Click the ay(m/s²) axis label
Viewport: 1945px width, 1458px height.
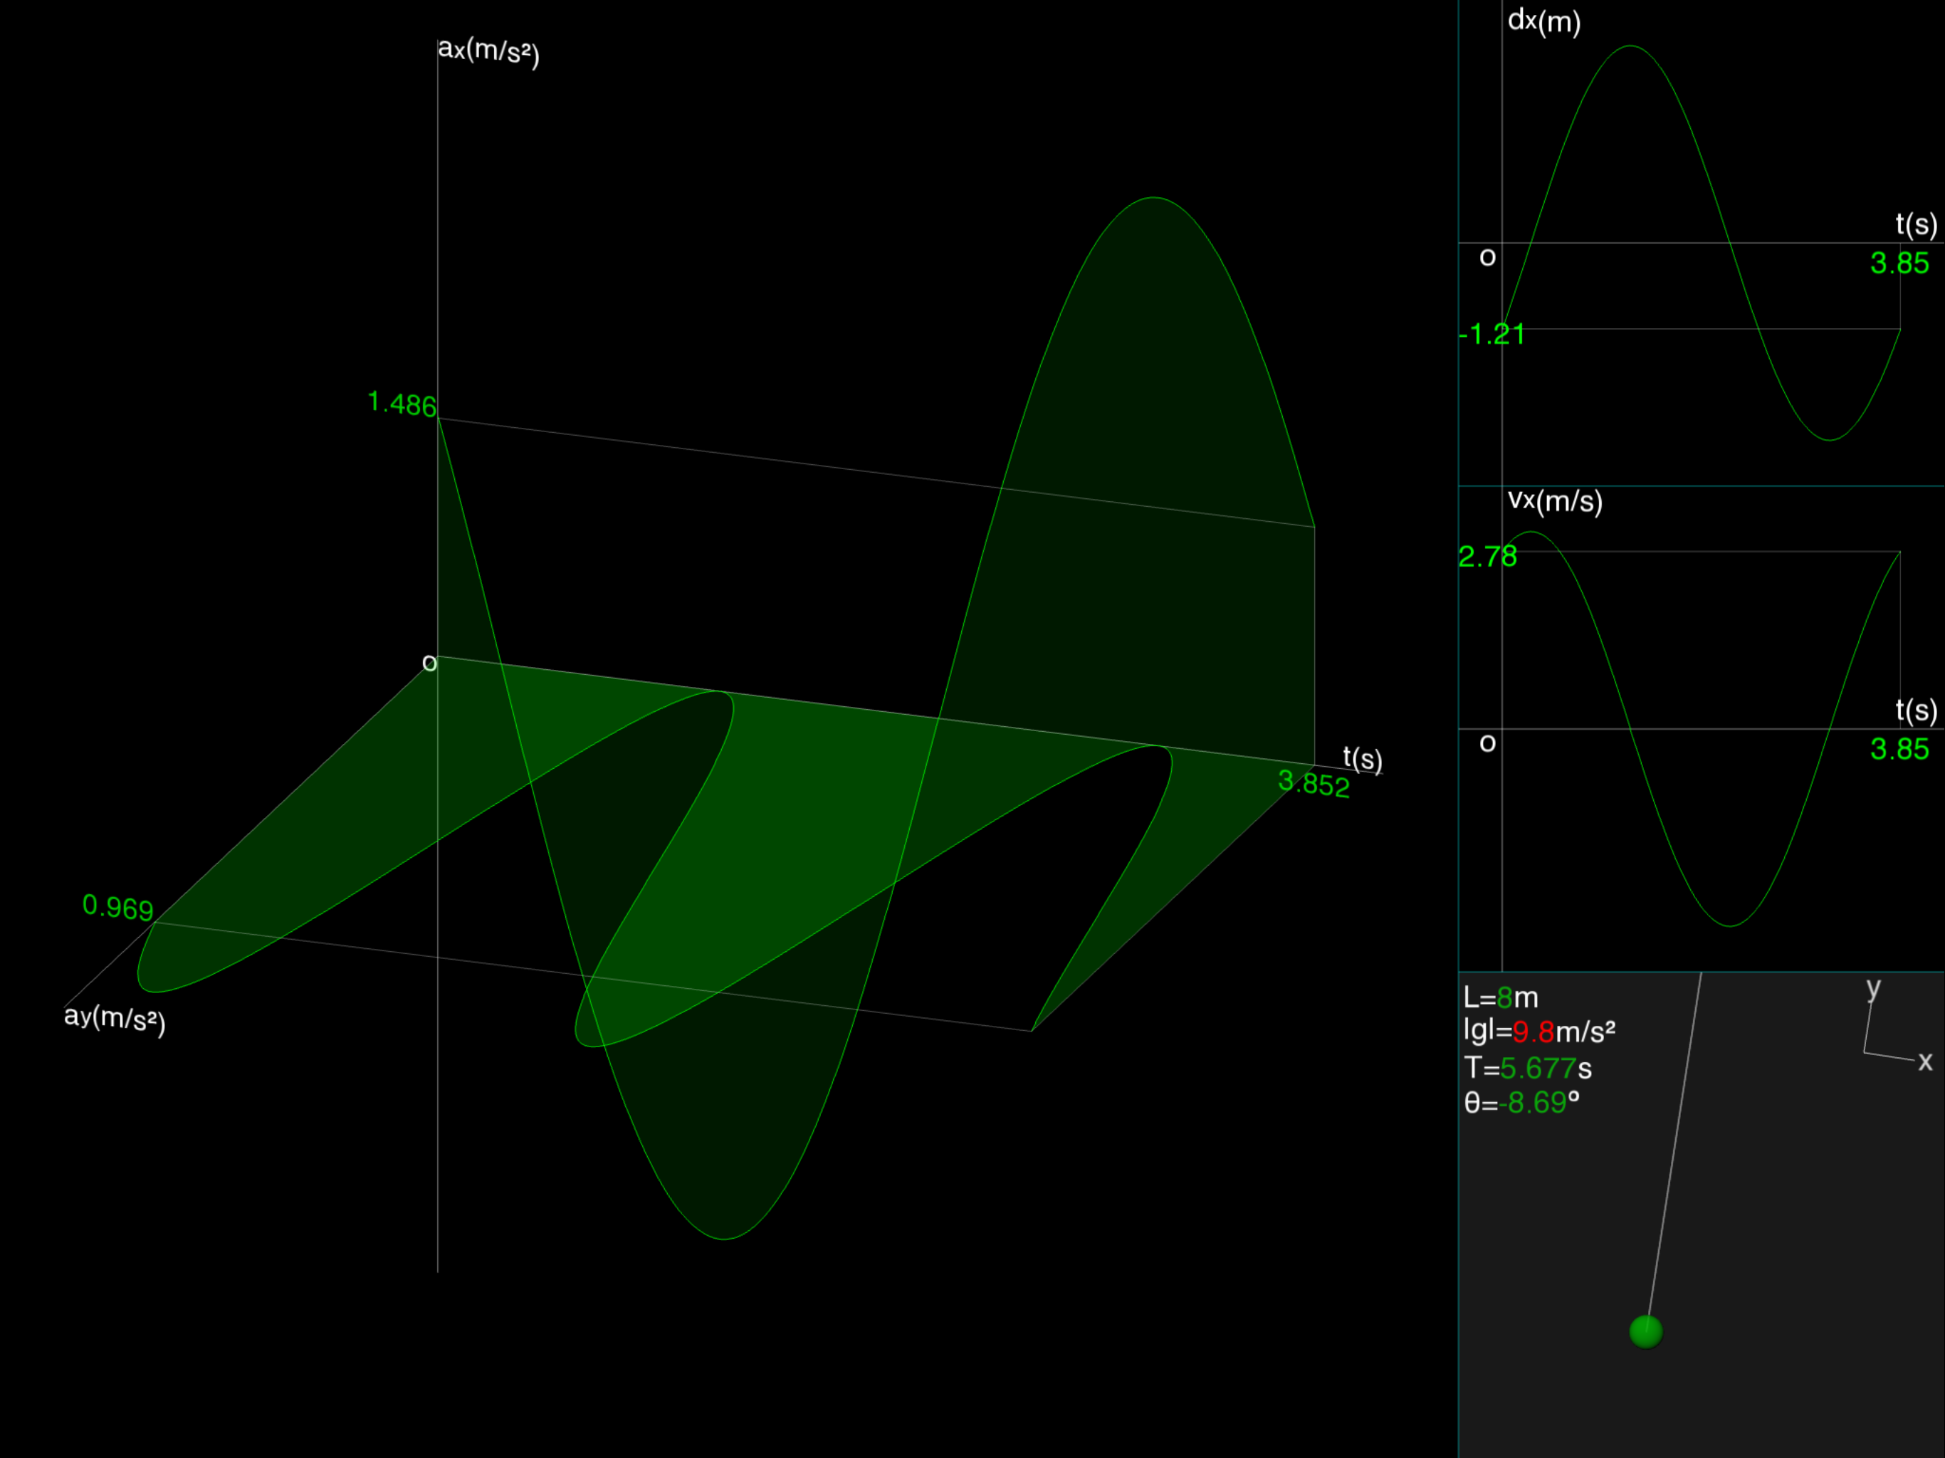115,1018
